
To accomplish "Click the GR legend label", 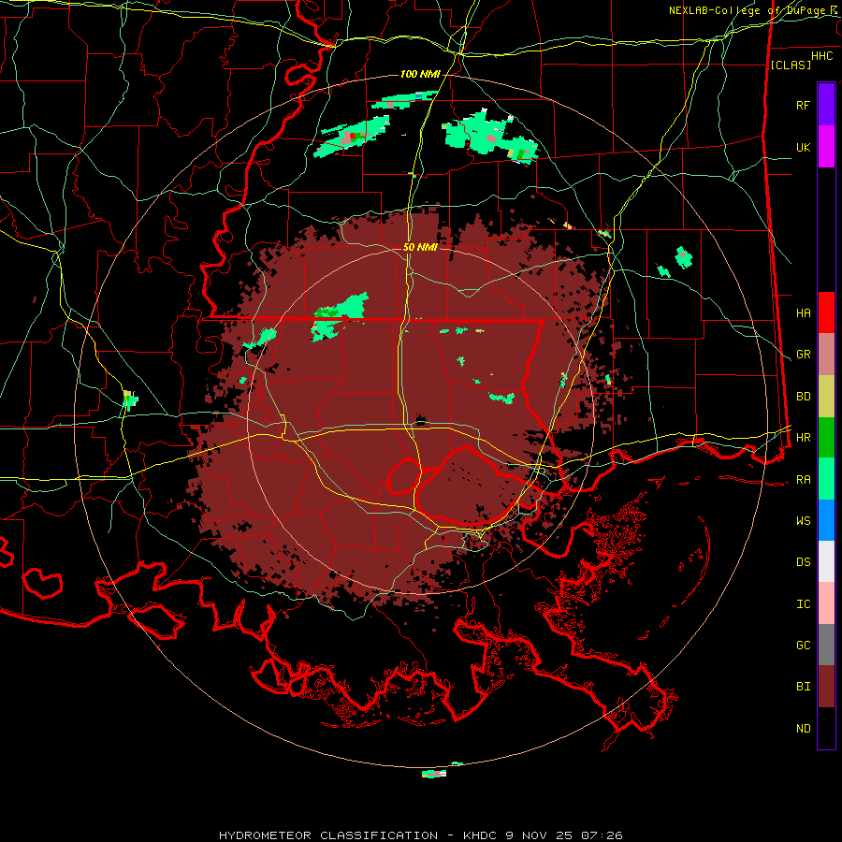I will 803,355.
